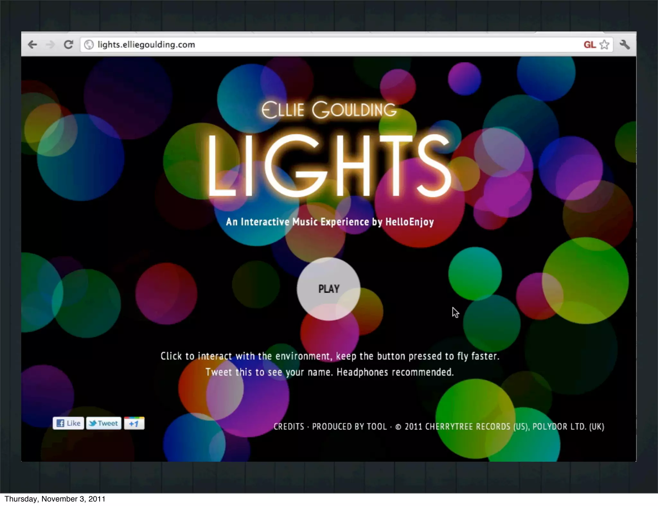This screenshot has width=658, height=506.
Task: Click the red GL icon in address bar
Action: [590, 45]
